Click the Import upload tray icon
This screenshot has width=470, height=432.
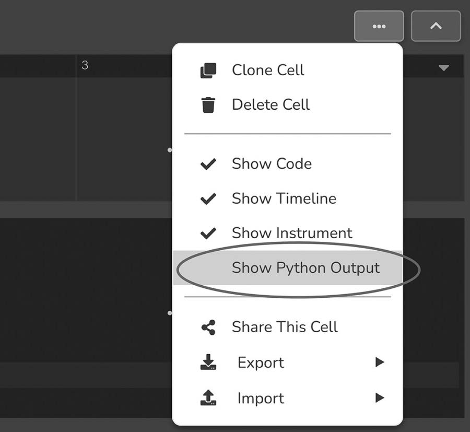point(208,398)
